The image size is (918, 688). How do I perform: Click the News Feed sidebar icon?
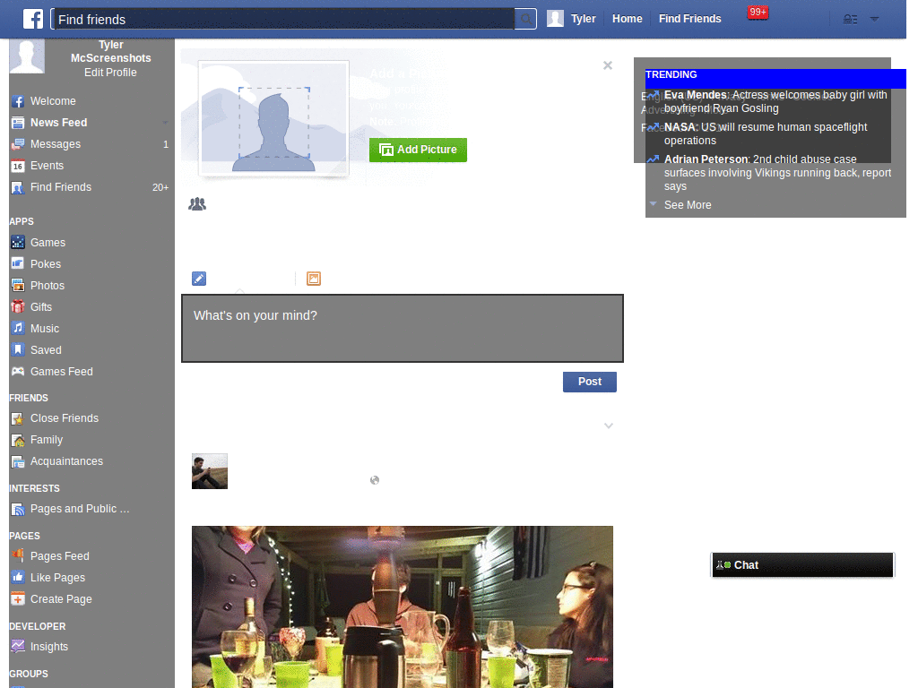click(x=18, y=123)
